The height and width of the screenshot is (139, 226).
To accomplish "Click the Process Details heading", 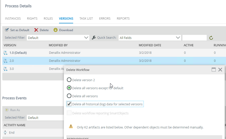I will coord(18,6).
